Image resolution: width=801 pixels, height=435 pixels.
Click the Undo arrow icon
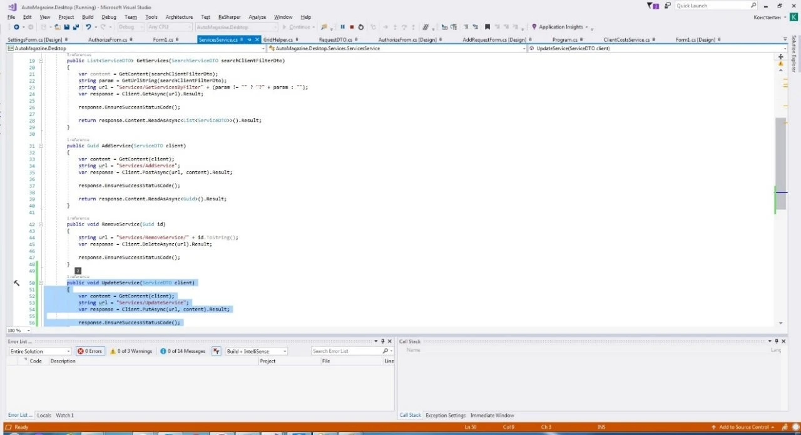pyautogui.click(x=88, y=27)
